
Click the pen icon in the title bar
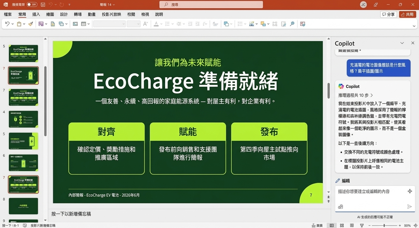376,5
